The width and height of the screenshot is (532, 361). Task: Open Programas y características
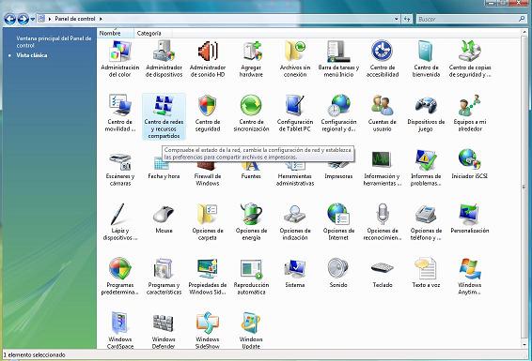(x=164, y=277)
